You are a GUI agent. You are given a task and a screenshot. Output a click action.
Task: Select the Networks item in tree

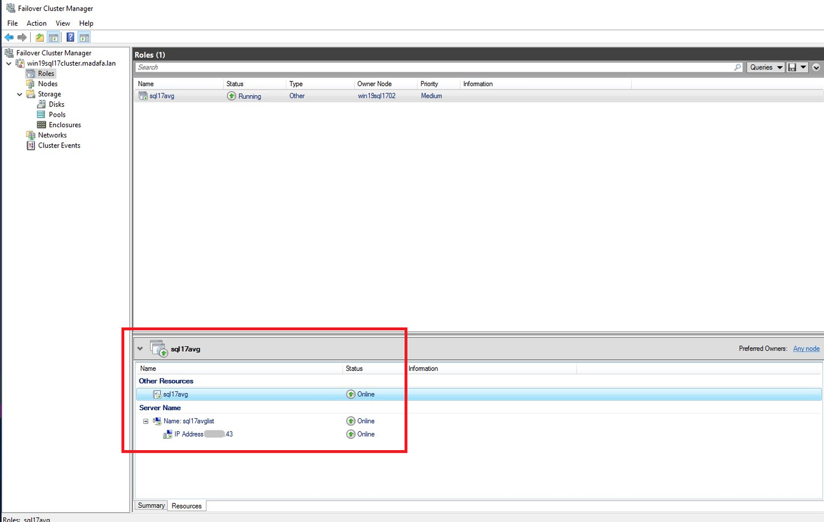pyautogui.click(x=52, y=135)
